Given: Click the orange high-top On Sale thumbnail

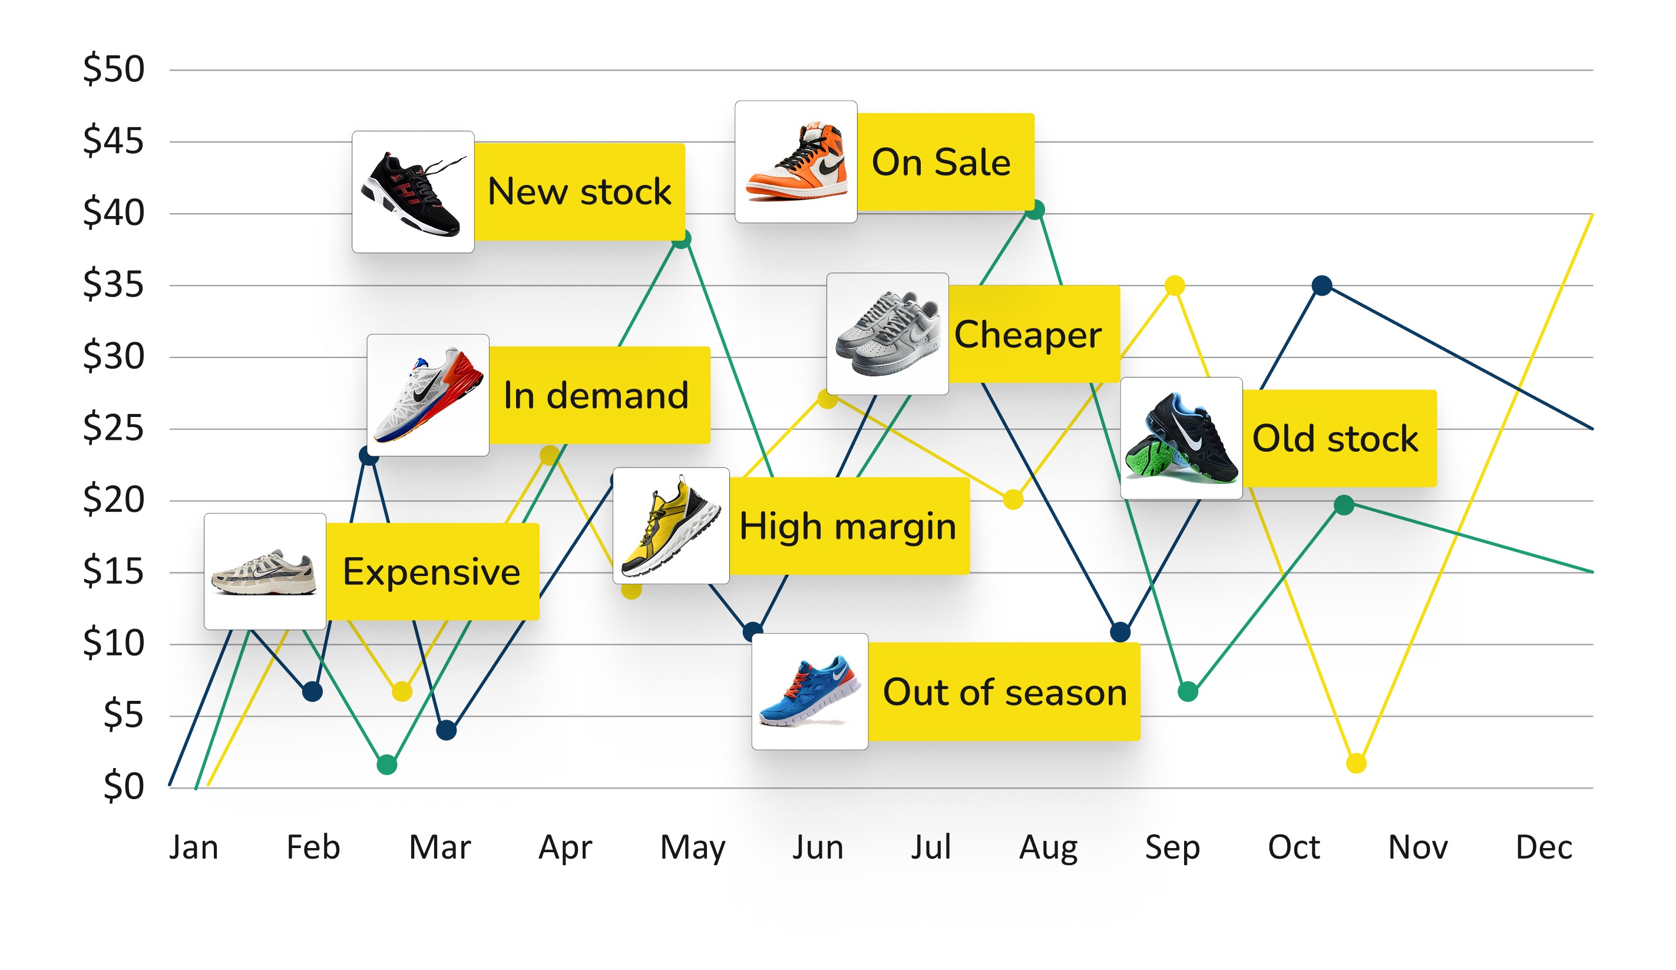Looking at the screenshot, I should [796, 161].
